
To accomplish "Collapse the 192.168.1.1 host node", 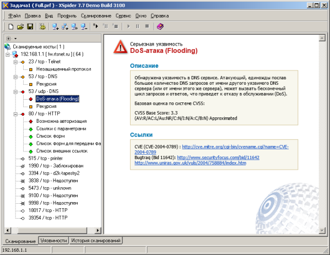I will [8, 55].
